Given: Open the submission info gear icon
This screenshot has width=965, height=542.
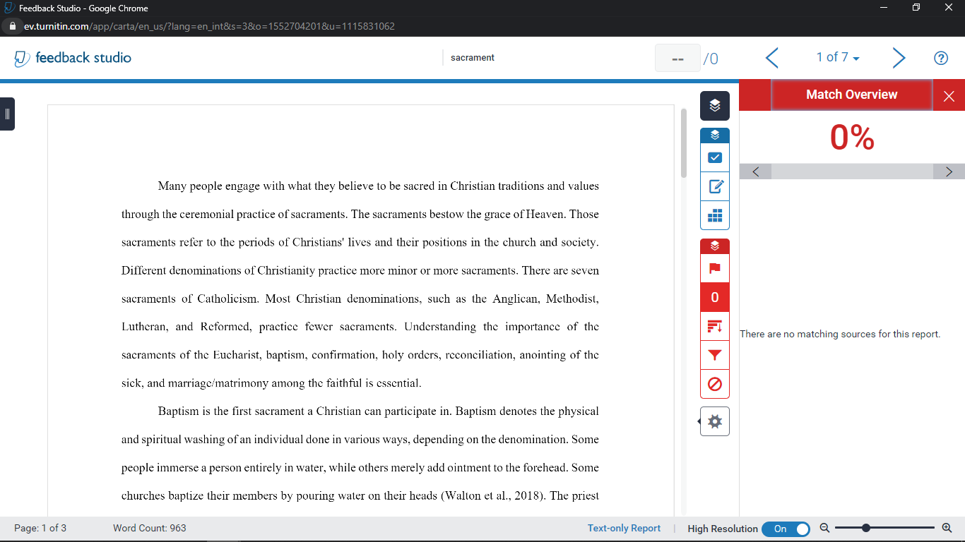Looking at the screenshot, I should (x=715, y=422).
